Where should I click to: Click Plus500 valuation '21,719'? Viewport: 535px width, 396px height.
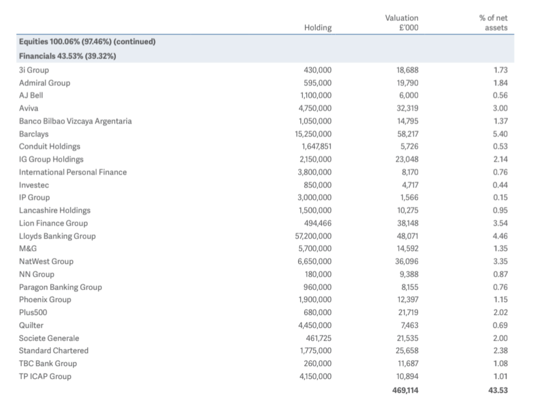[408, 313]
